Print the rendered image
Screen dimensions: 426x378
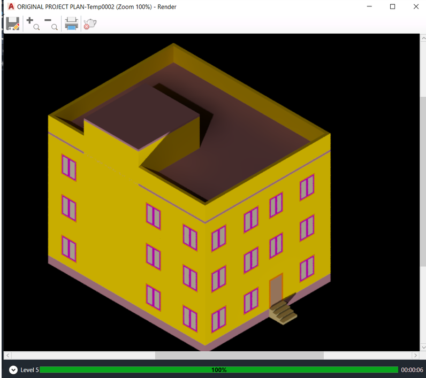point(71,24)
